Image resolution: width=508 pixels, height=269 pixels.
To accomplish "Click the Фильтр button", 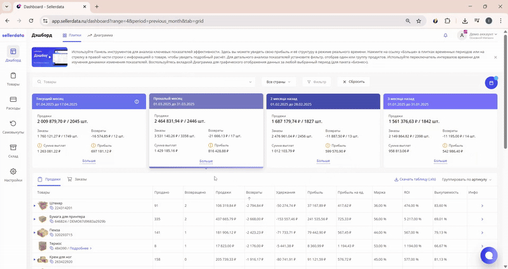I will (x=316, y=82).
